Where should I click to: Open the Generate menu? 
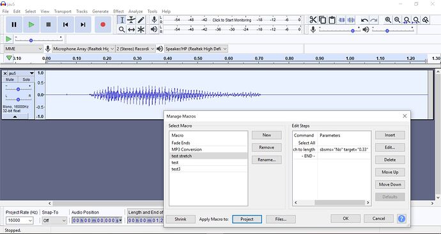click(100, 11)
